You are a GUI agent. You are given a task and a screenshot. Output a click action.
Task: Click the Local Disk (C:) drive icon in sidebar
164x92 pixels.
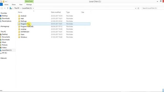pyautogui.click(x=1, y=50)
